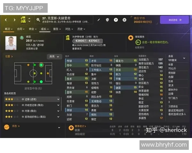192x153 pixels.
Task: Click the scout report star icon
Action: [131, 38]
